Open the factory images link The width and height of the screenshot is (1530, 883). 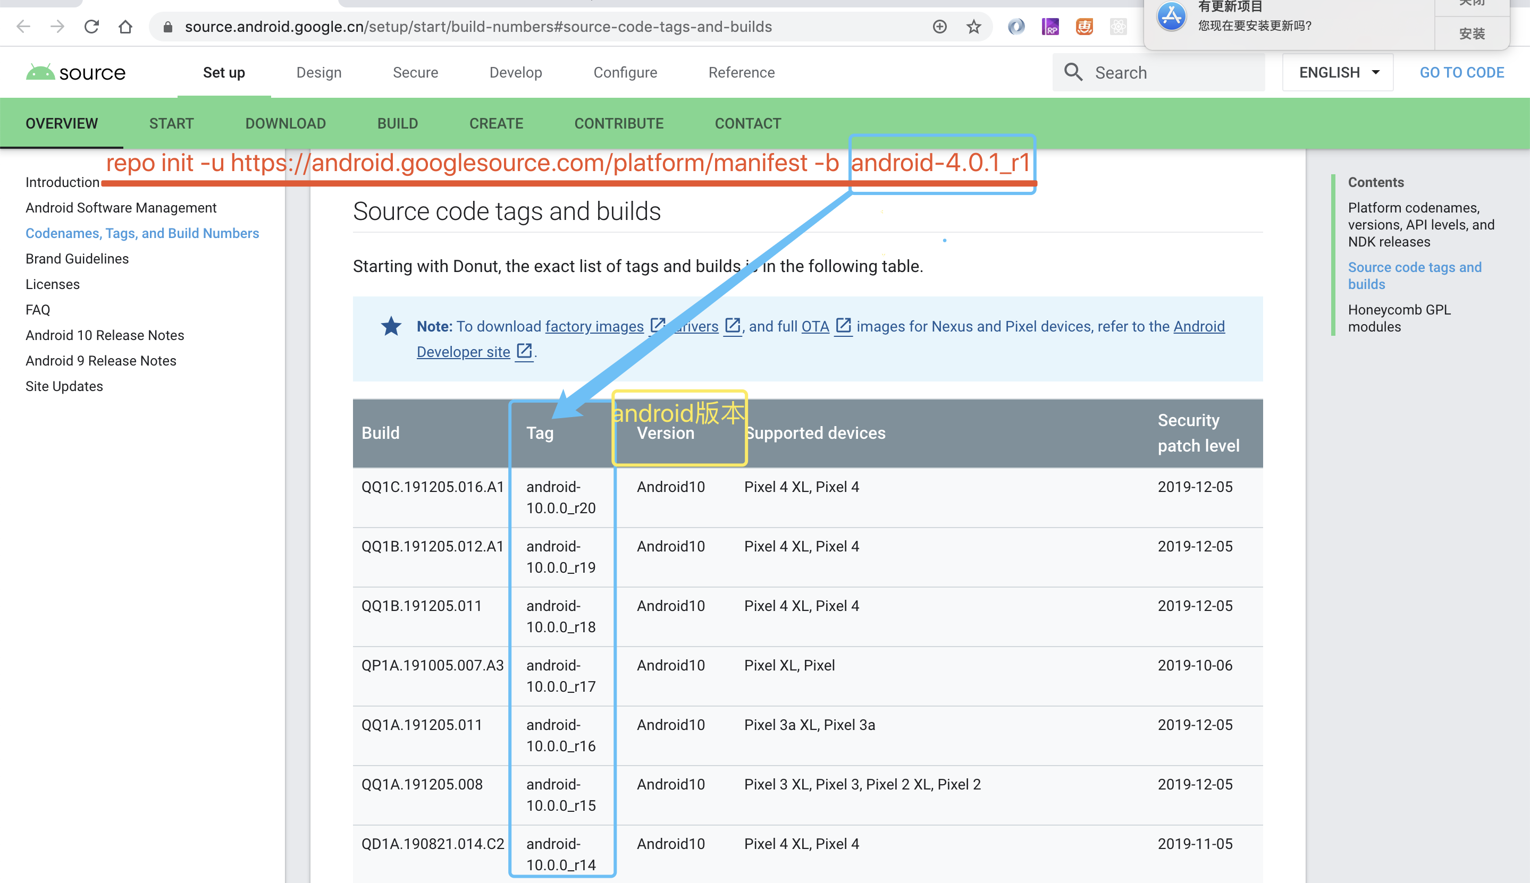pyautogui.click(x=594, y=326)
